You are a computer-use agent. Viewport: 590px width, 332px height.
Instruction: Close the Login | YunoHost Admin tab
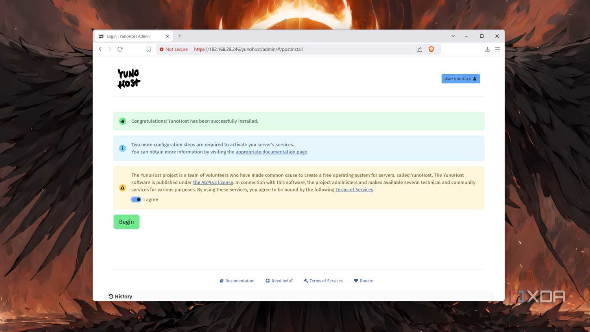pos(167,36)
